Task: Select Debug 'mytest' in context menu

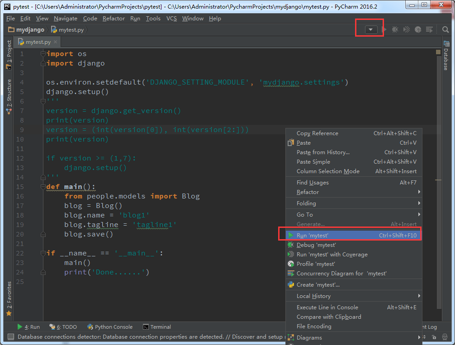Action: (x=354, y=245)
